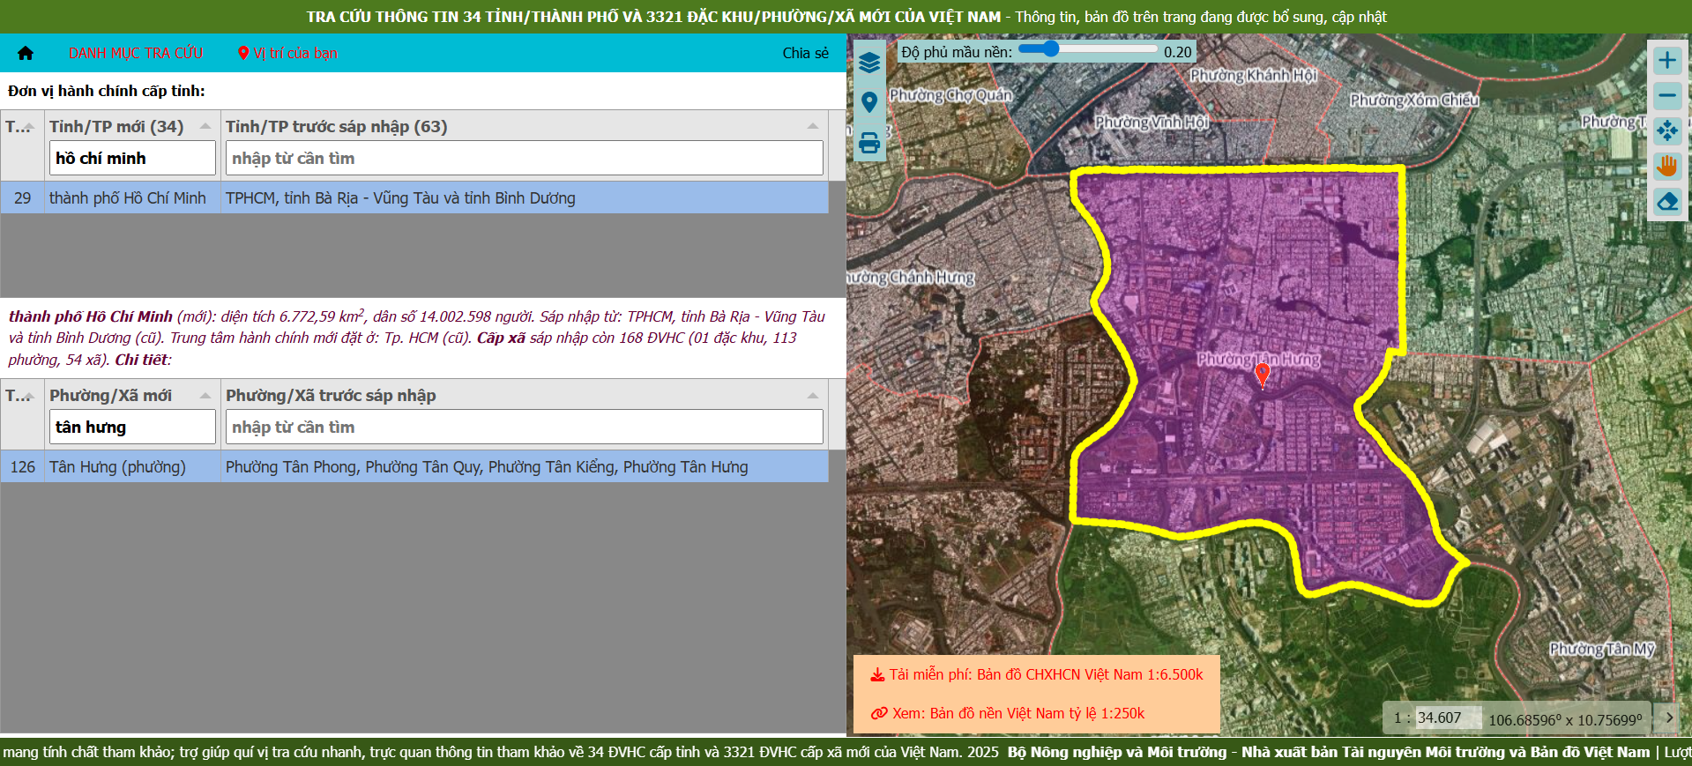Zoom in on the map
Screen dimensions: 1692x766
[1666, 61]
